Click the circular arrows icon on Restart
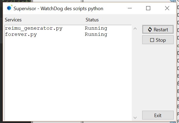 (x=150, y=30)
